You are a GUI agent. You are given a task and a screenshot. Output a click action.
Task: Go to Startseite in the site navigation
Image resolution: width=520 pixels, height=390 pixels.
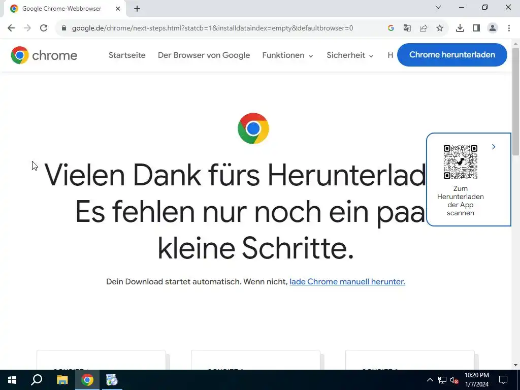coord(127,55)
